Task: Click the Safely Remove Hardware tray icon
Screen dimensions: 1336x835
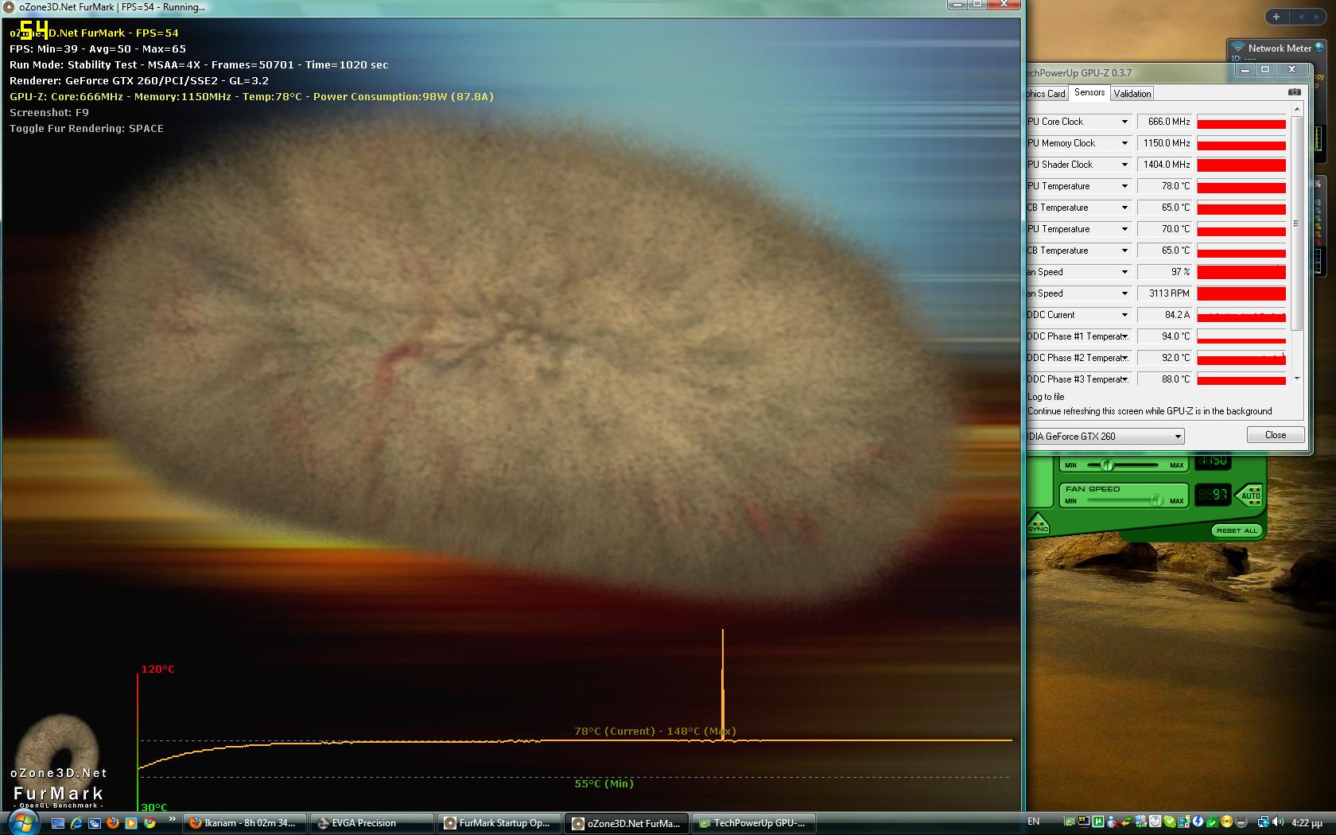Action: coord(1241,822)
